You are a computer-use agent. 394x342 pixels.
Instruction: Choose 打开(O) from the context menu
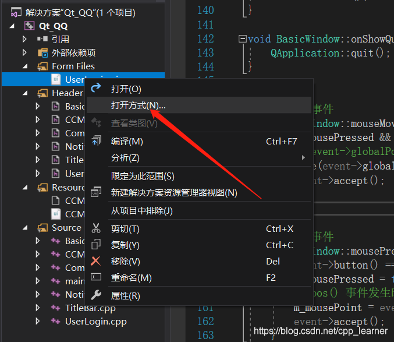[x=199, y=89]
